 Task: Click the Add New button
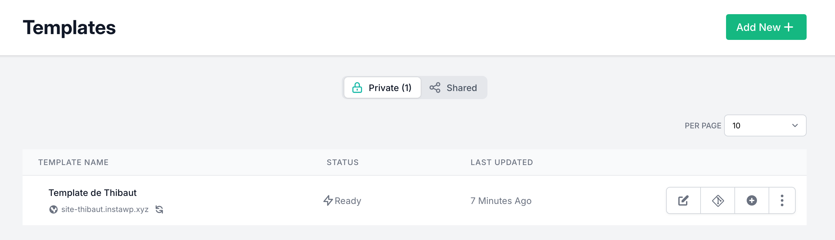[x=766, y=27]
